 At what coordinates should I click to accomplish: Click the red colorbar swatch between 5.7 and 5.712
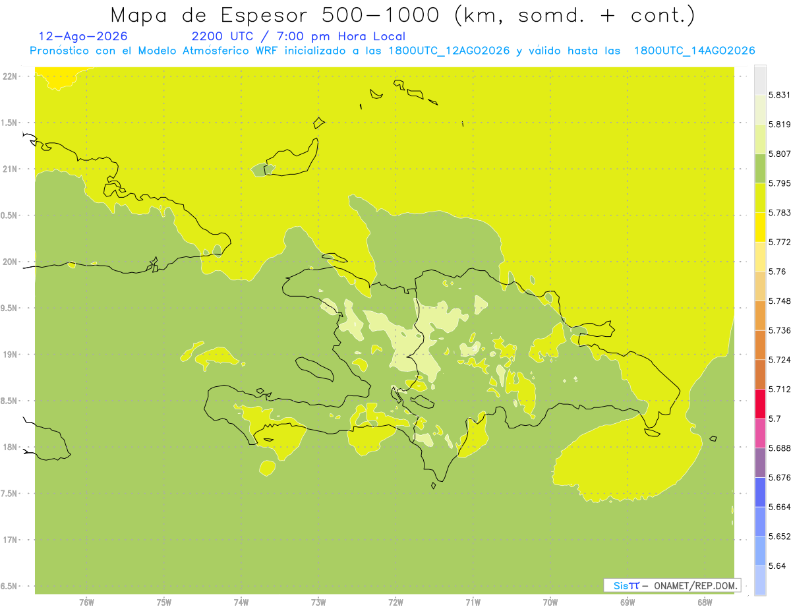[760, 404]
